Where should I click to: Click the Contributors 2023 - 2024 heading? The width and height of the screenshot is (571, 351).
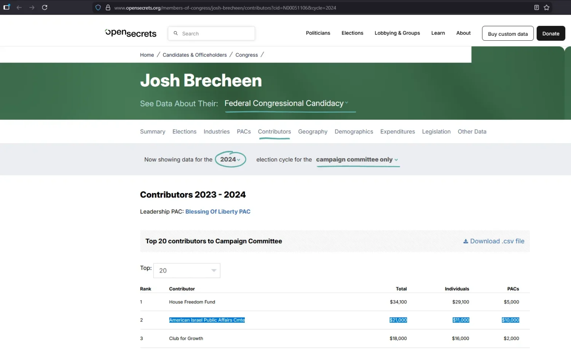(x=193, y=195)
